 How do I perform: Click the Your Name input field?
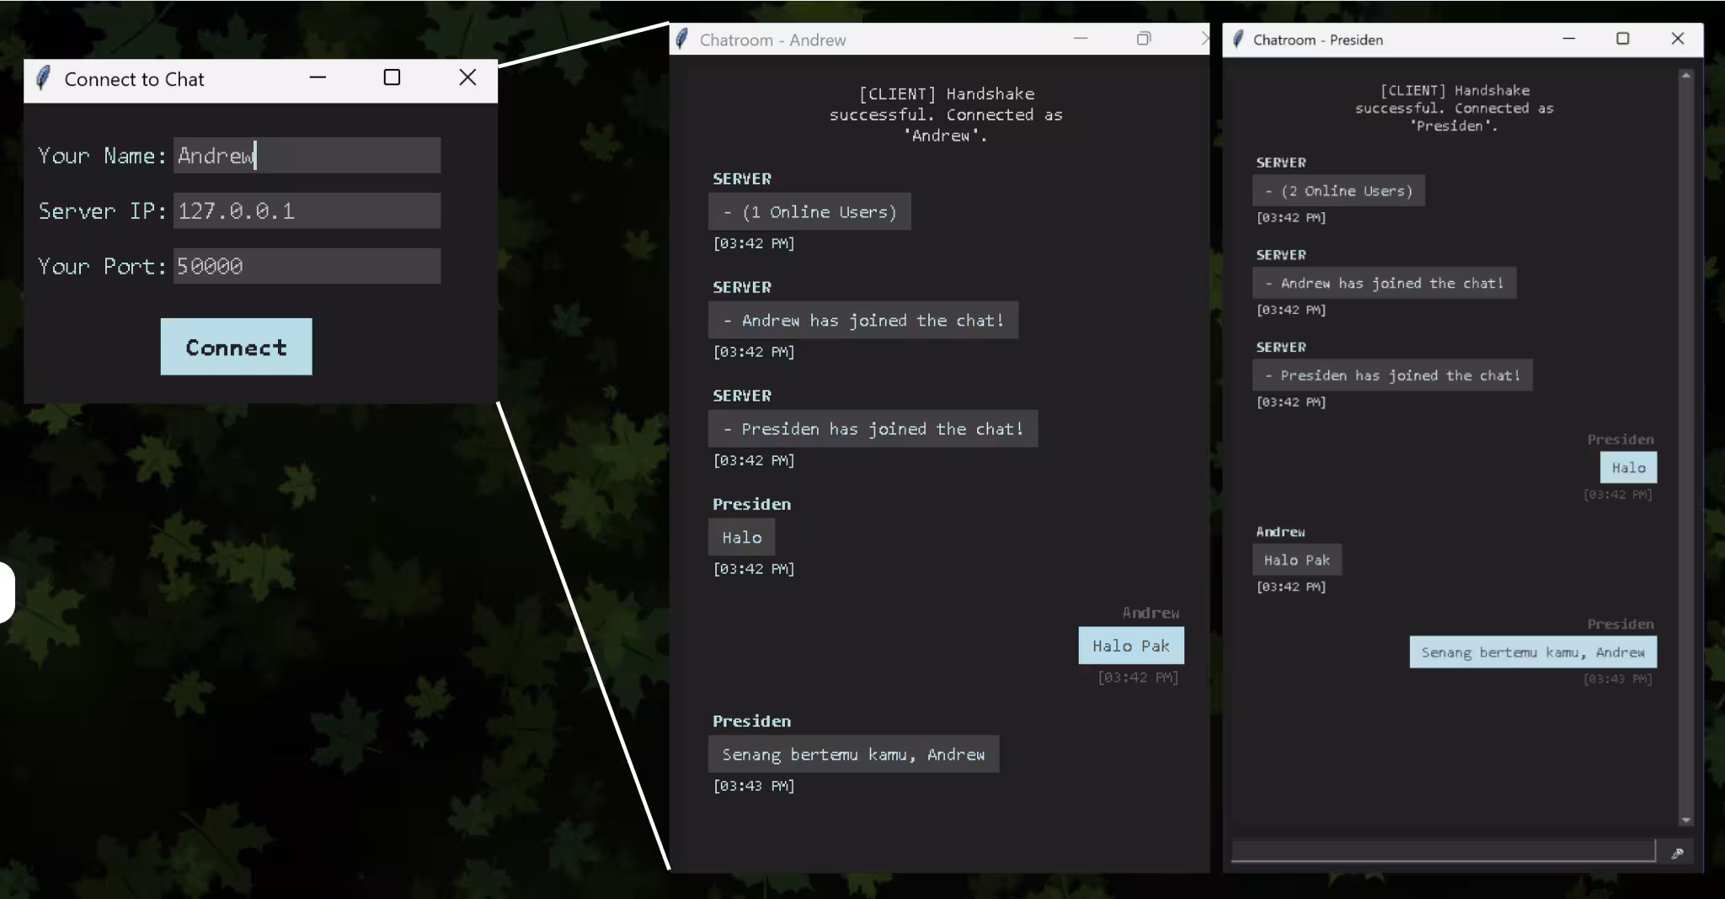pos(307,155)
